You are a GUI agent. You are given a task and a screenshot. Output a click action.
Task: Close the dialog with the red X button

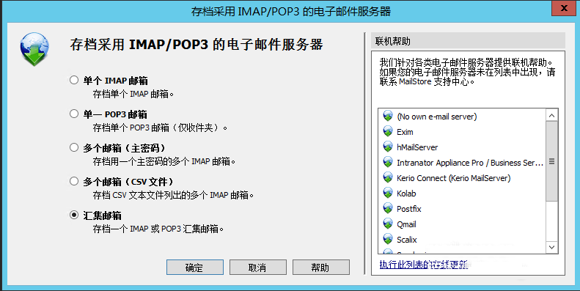[563, 8]
